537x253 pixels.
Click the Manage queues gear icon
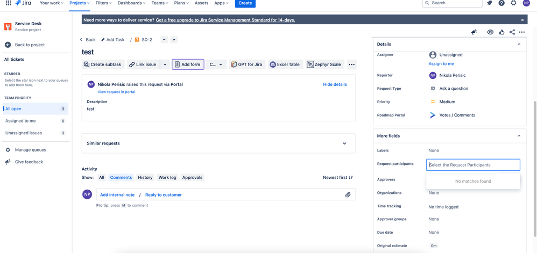(x=8, y=150)
